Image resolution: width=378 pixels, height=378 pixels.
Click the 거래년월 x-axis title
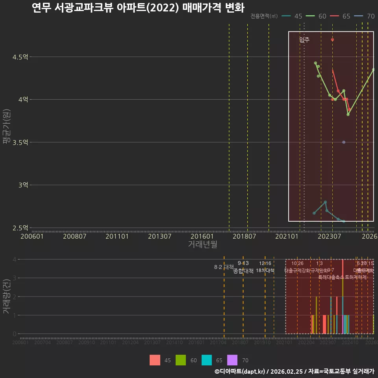click(x=203, y=244)
